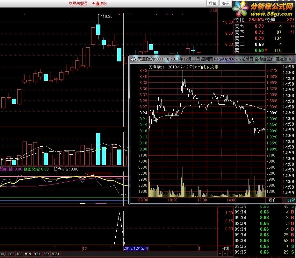Click the 8.43 price level in popup
Viewport: 296px width, 258px height.
(x=143, y=71)
